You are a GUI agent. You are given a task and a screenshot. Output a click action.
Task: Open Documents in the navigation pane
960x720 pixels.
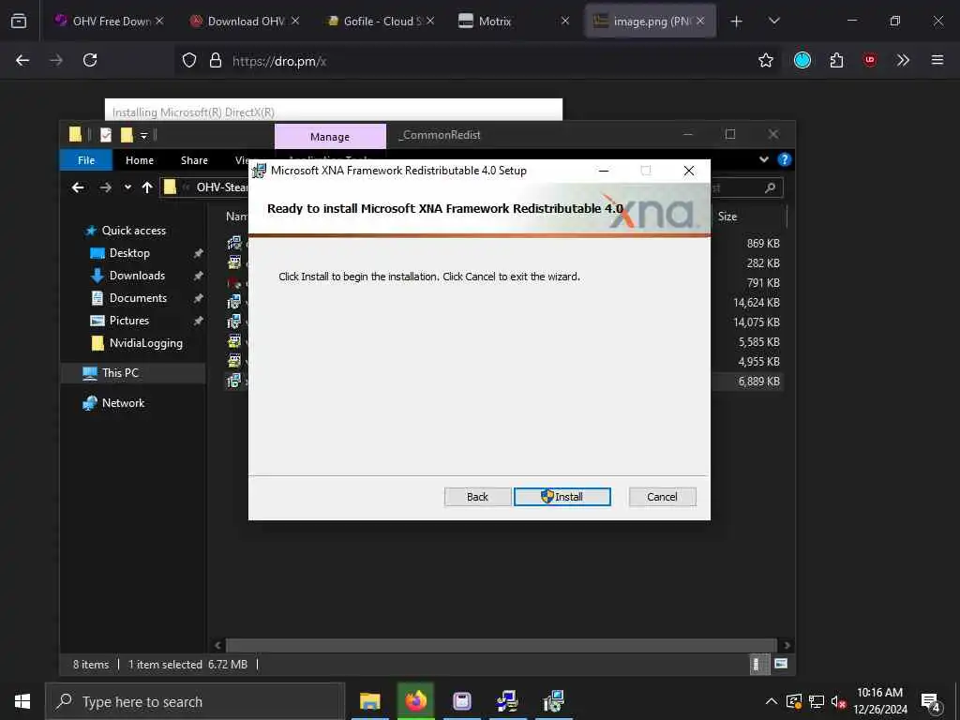tap(138, 298)
